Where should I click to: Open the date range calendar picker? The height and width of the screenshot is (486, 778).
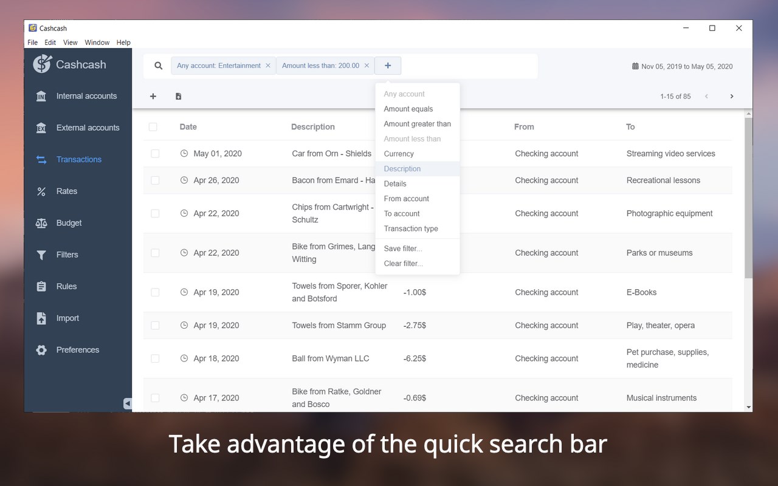pos(683,66)
